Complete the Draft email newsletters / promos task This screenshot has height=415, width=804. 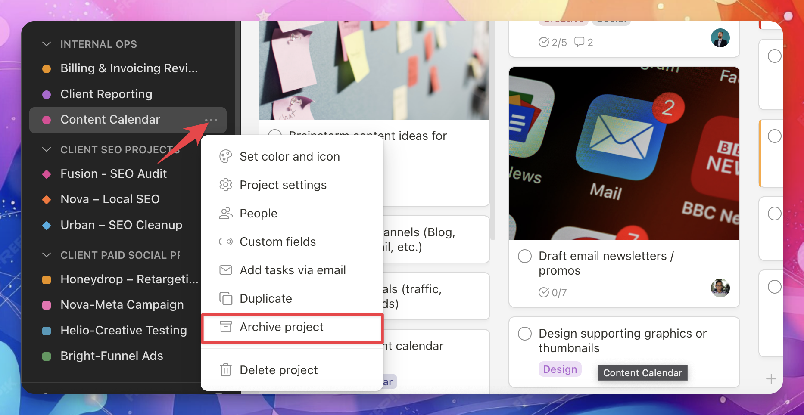(525, 256)
